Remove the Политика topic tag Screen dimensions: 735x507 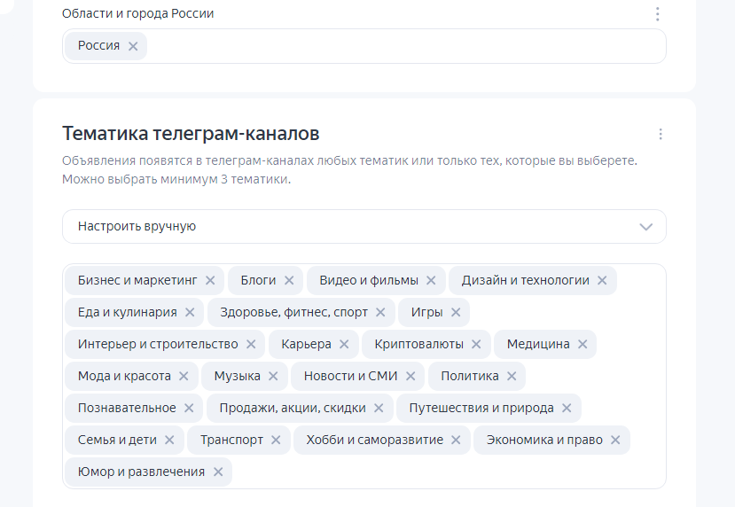tap(512, 377)
